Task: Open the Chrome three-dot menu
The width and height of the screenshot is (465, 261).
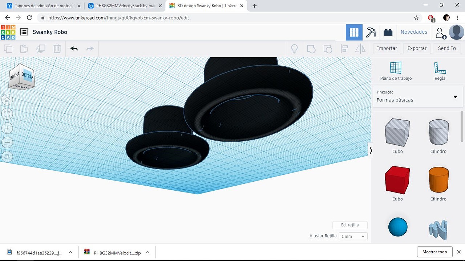Action: [x=458, y=17]
